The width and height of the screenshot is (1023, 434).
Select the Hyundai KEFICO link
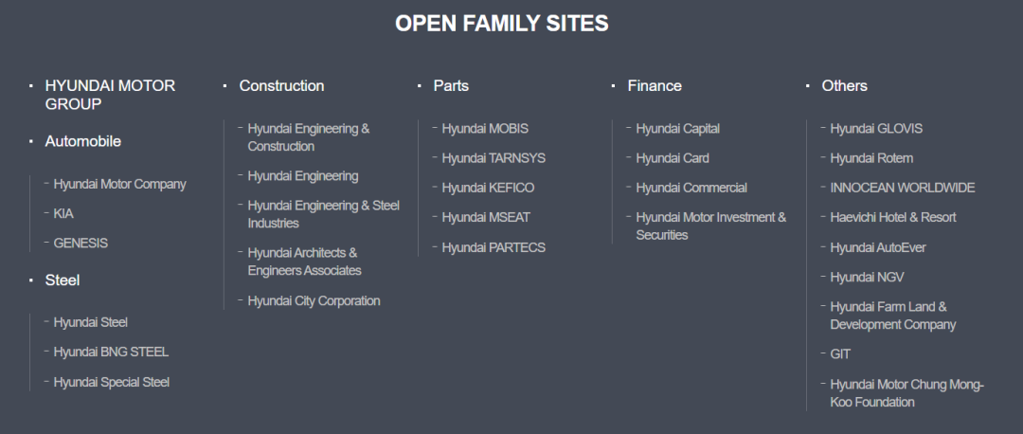pyautogui.click(x=488, y=188)
